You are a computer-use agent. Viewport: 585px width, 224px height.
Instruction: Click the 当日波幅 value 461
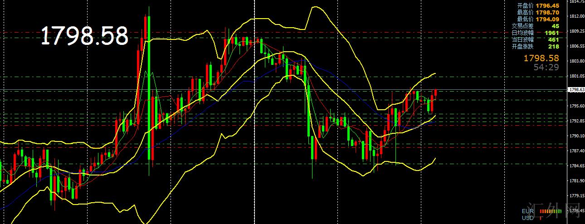pos(554,39)
